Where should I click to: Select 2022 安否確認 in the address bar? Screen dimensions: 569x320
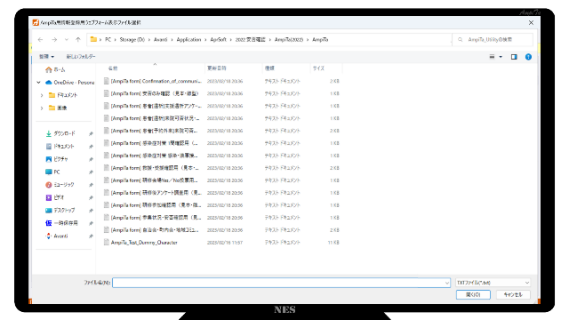coord(251,39)
